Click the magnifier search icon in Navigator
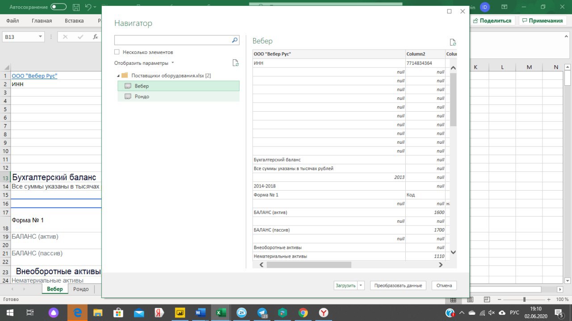The image size is (572, 321). (235, 40)
